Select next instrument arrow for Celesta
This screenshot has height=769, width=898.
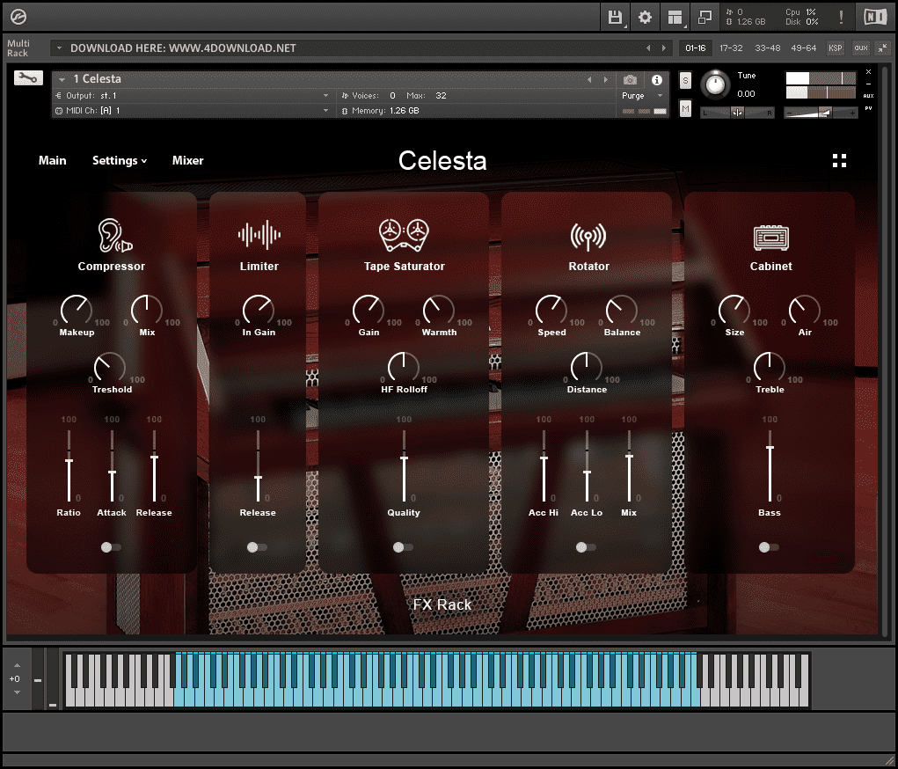tap(605, 80)
